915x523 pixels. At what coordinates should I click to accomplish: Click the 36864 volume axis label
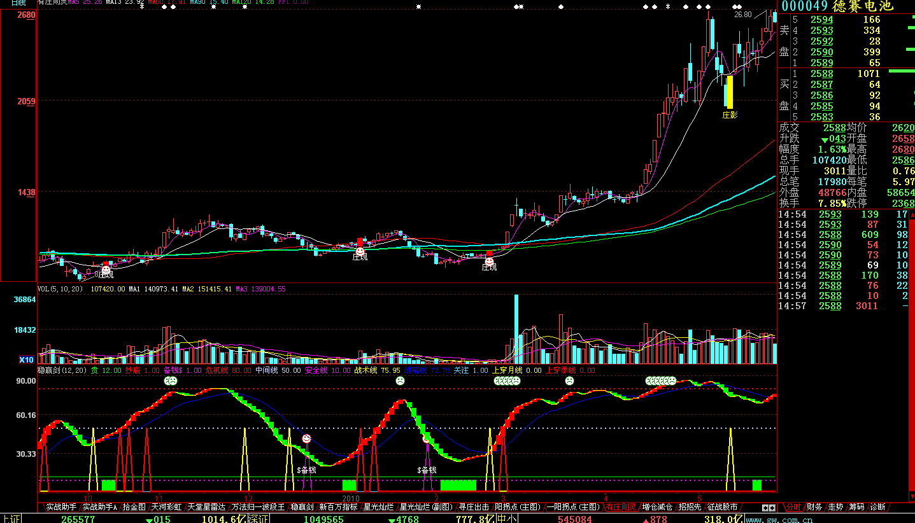(25, 300)
